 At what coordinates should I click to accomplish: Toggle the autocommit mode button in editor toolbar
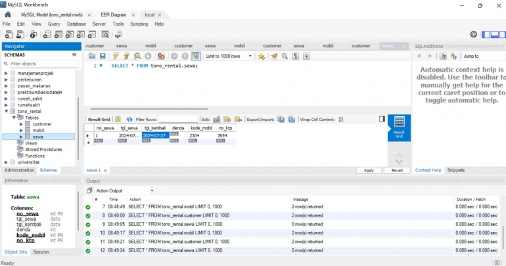pos(196,56)
